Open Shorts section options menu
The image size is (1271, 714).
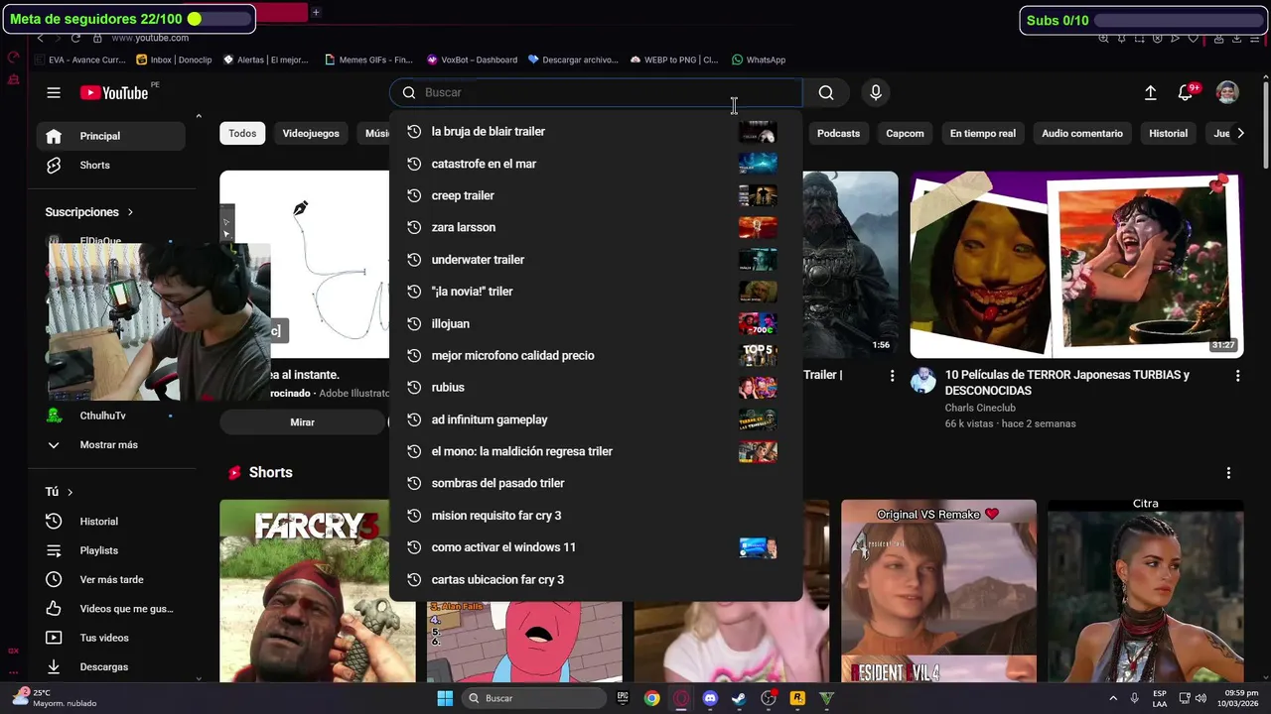(1228, 473)
